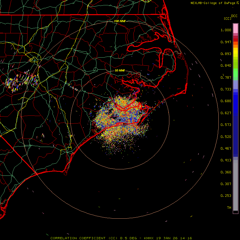Viewport: 240px width, 240px height.
Task: Click the [CC] unit label
Action: point(227,18)
